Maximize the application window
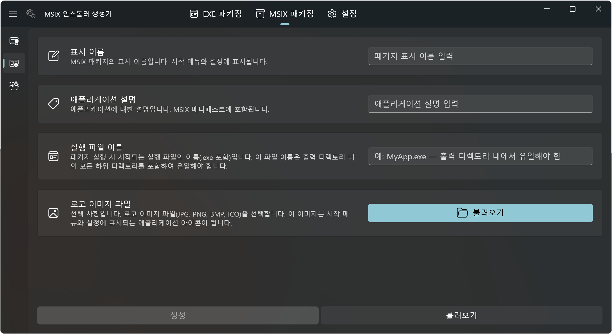 (x=573, y=9)
